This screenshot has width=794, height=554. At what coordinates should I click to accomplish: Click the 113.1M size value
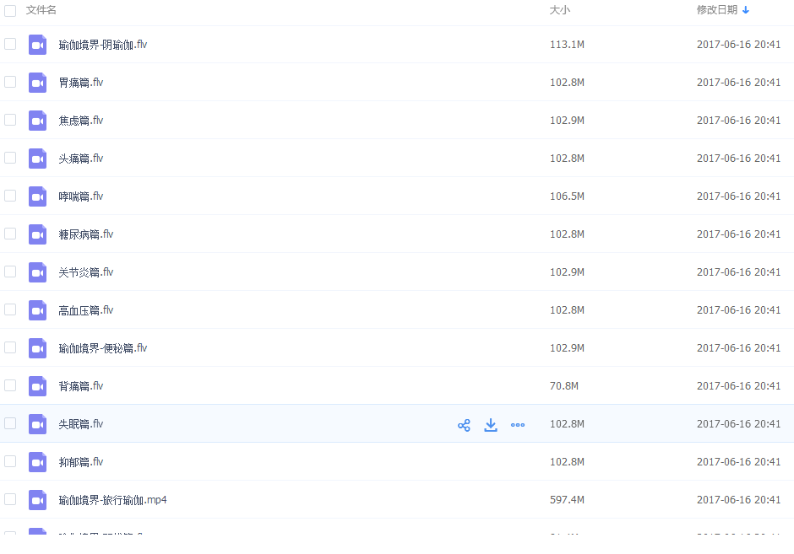click(x=567, y=45)
